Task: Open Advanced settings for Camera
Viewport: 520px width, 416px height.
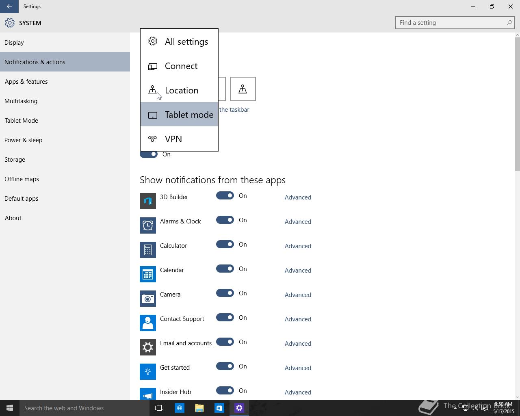Action: pos(298,295)
